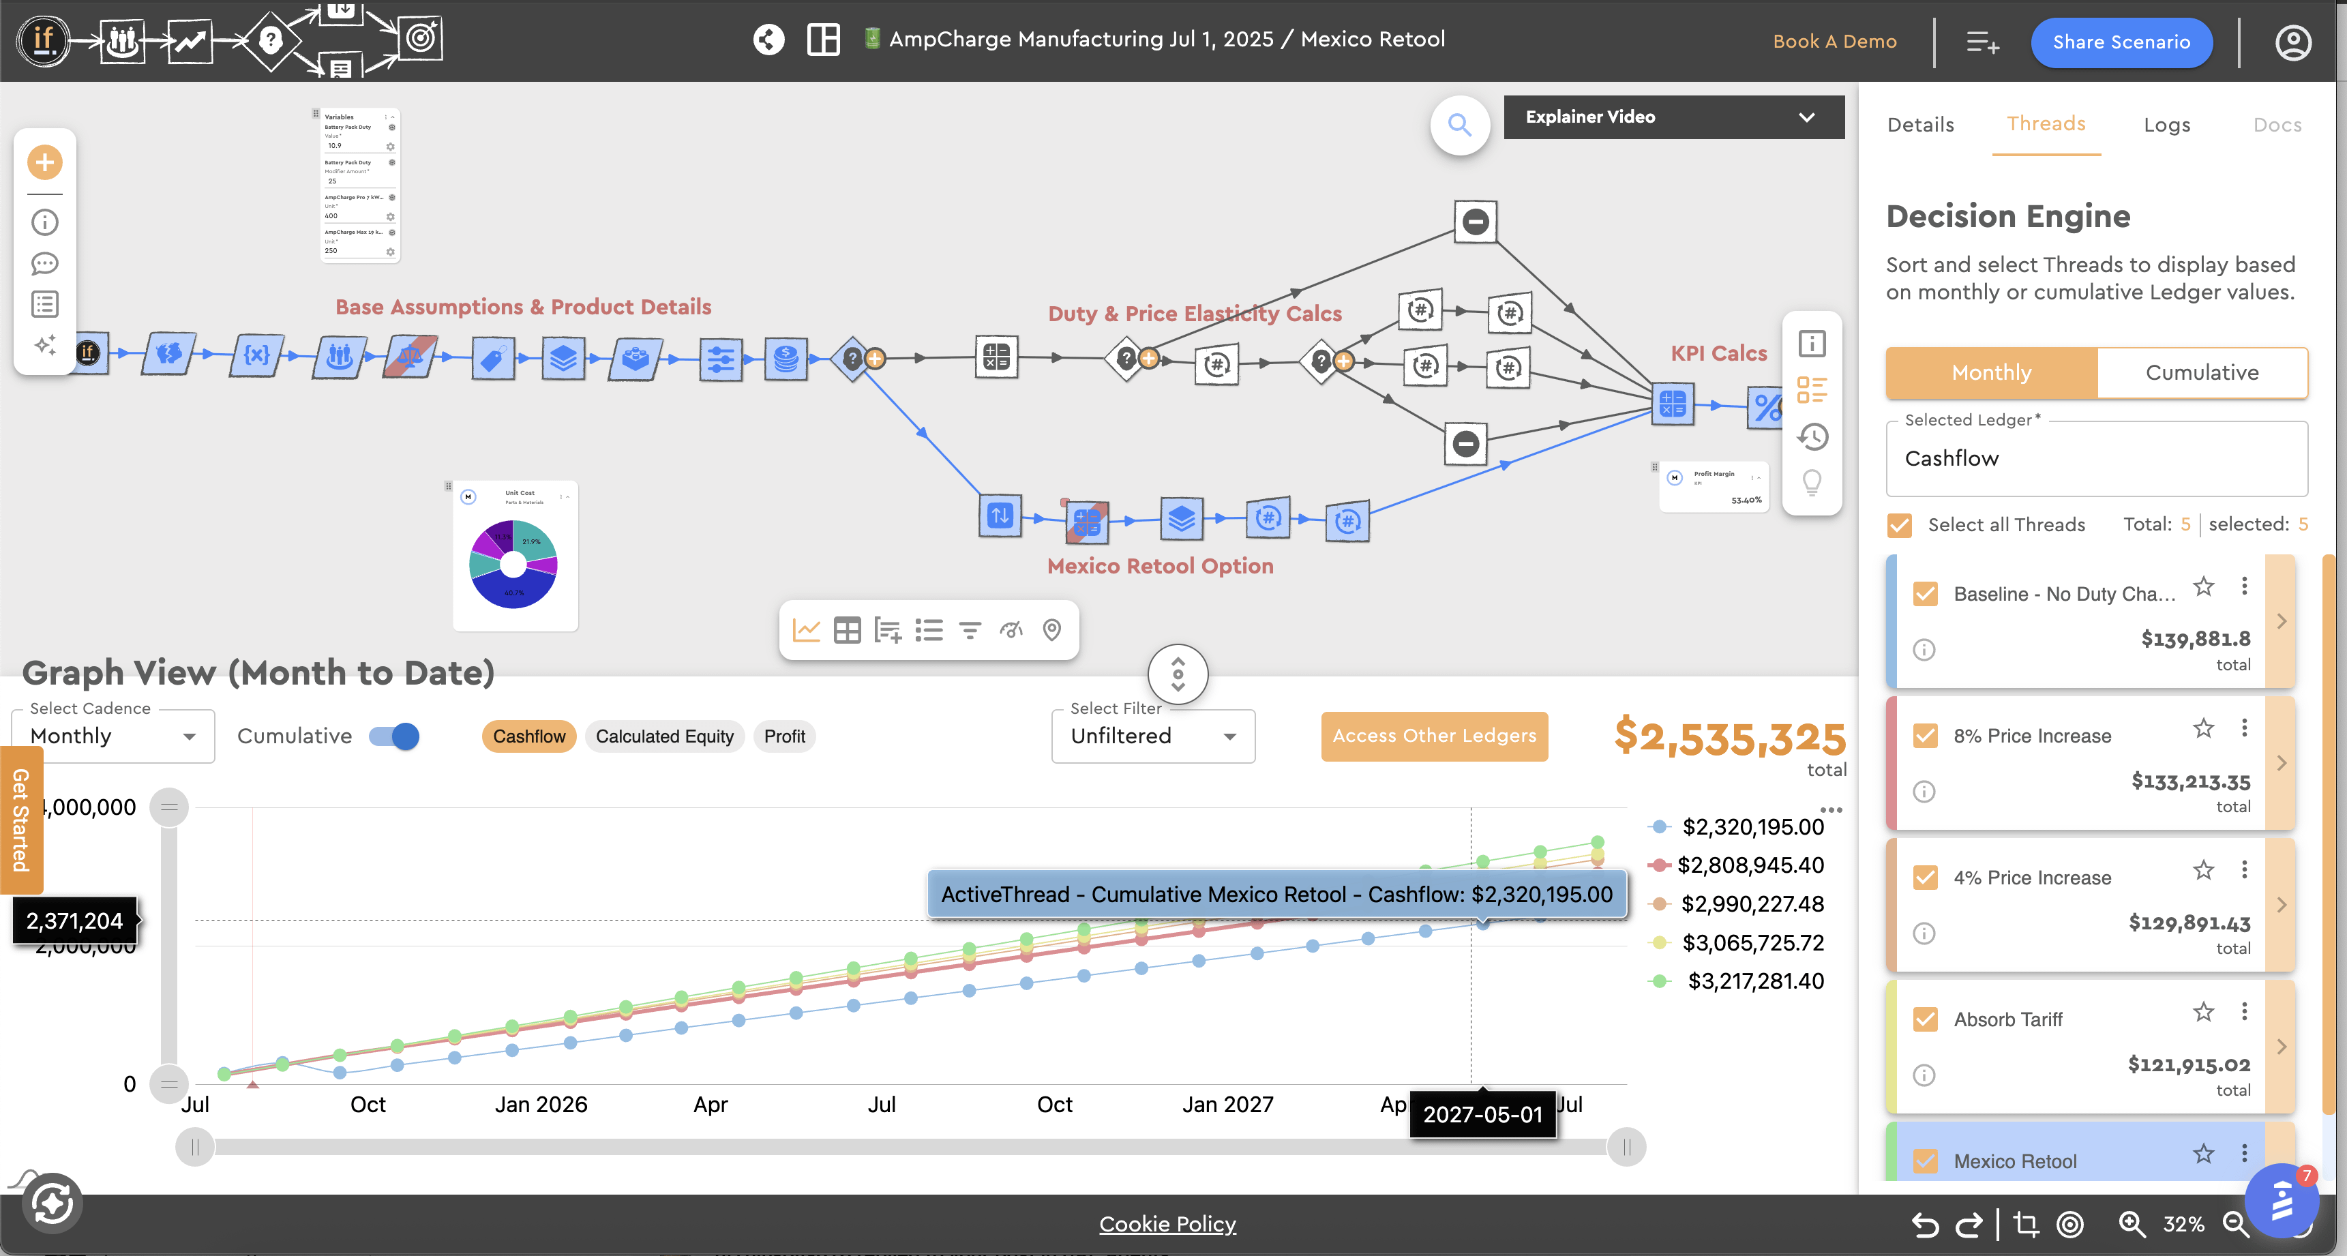
Task: Expand the Explainer Video dropdown
Action: (x=1674, y=117)
